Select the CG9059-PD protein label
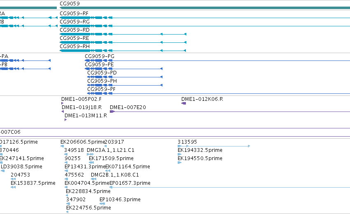350x214 pixels. click(102, 73)
